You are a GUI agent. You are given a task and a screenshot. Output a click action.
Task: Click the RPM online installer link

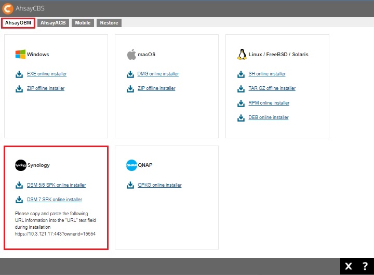pyautogui.click(x=269, y=103)
